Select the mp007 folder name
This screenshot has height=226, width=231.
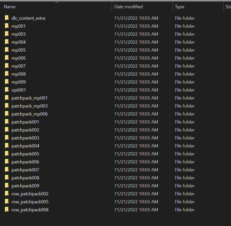click(18, 66)
